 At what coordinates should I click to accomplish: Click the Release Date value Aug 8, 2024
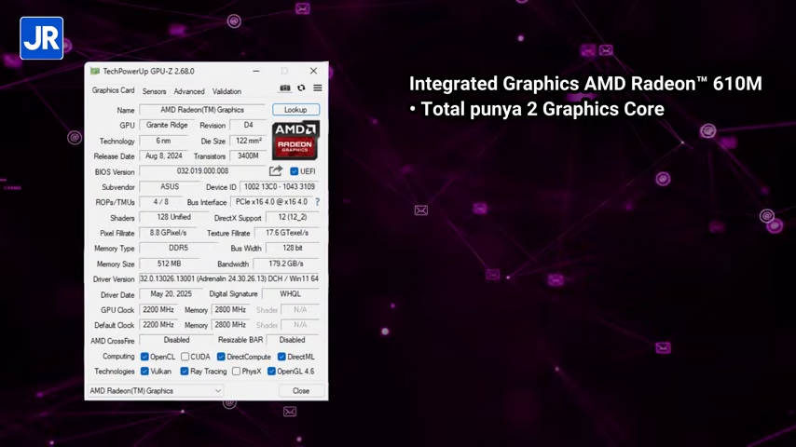(x=163, y=156)
